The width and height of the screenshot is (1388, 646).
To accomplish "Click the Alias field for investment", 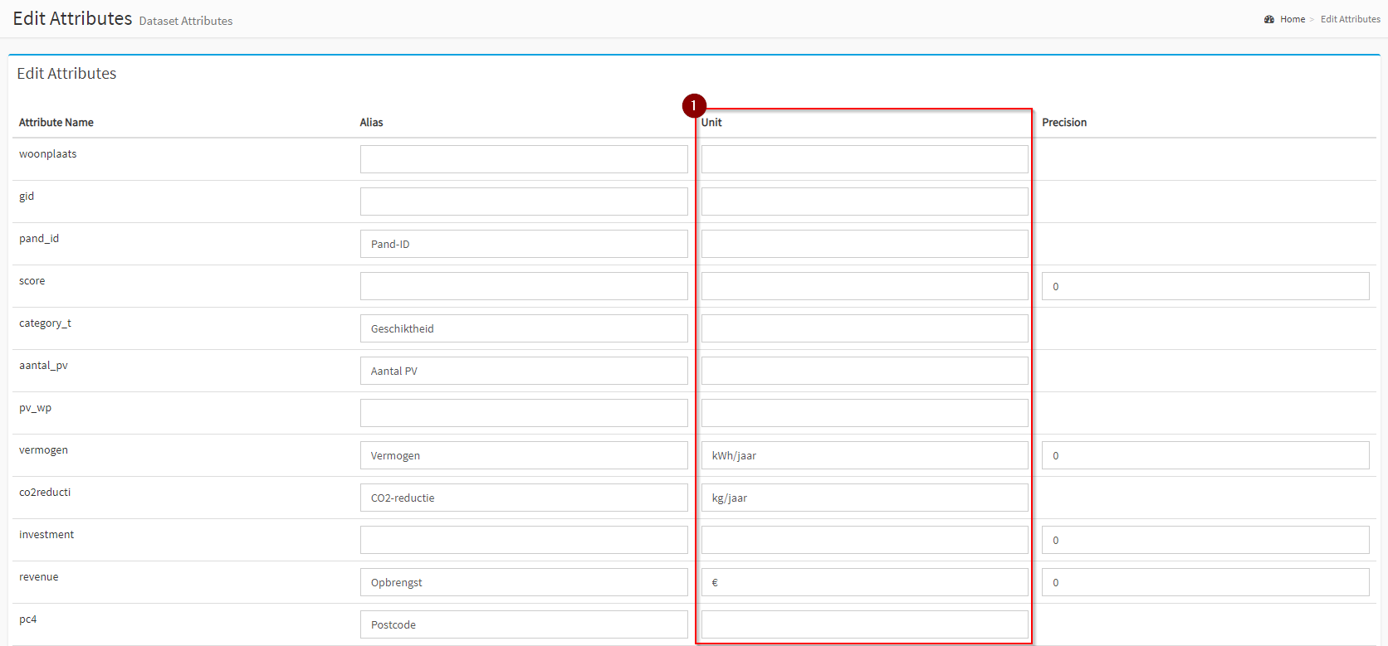I will click(x=524, y=540).
